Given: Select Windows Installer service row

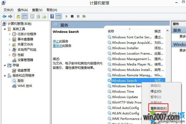Looking at the screenshot, I should tap(136, 48).
